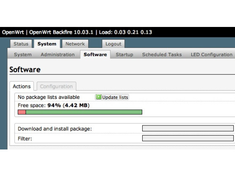Click the green free-space portion of the bar
The height and width of the screenshot is (176, 235).
[84, 112]
